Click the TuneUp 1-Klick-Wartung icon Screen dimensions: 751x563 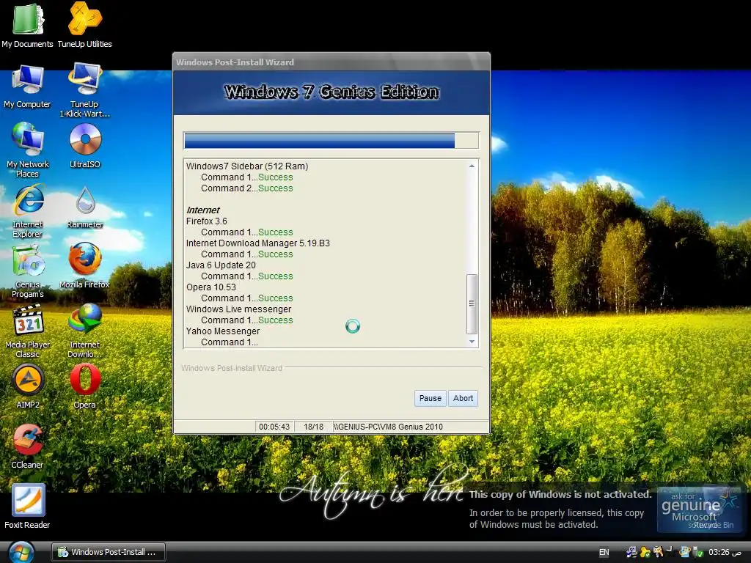pyautogui.click(x=85, y=90)
